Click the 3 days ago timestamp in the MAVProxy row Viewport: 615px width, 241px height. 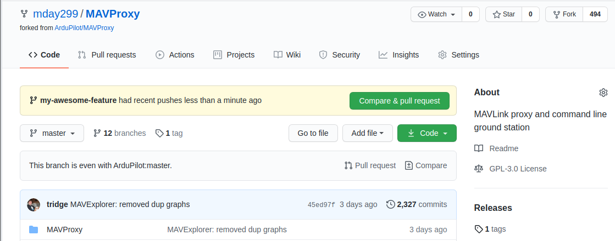pos(428,229)
